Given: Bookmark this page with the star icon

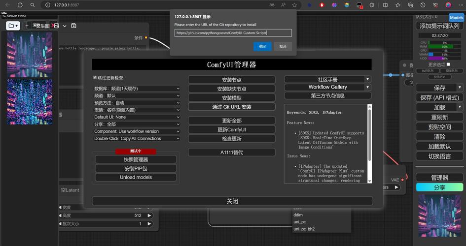Looking at the screenshot, I should tap(294, 5).
